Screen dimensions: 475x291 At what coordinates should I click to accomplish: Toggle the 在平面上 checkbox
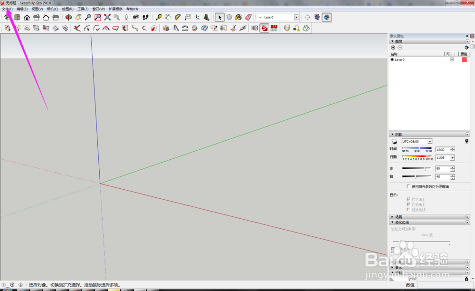tap(408, 199)
